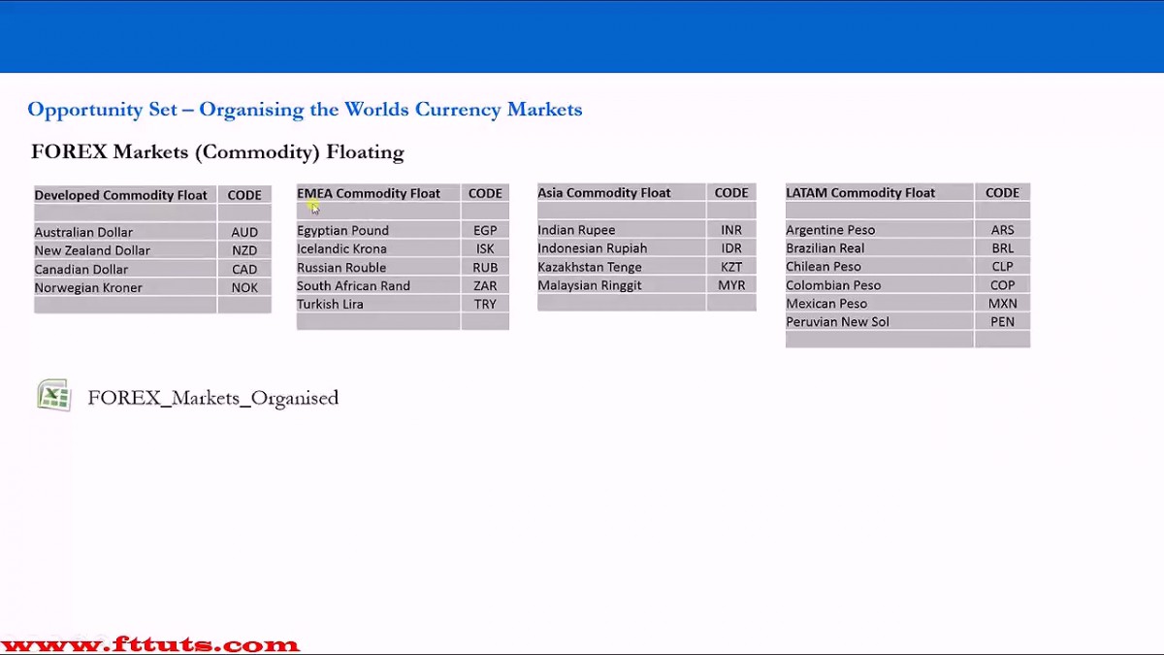Select the RUB code cell
Screen dimensions: 1164x655
pyautogui.click(x=485, y=267)
